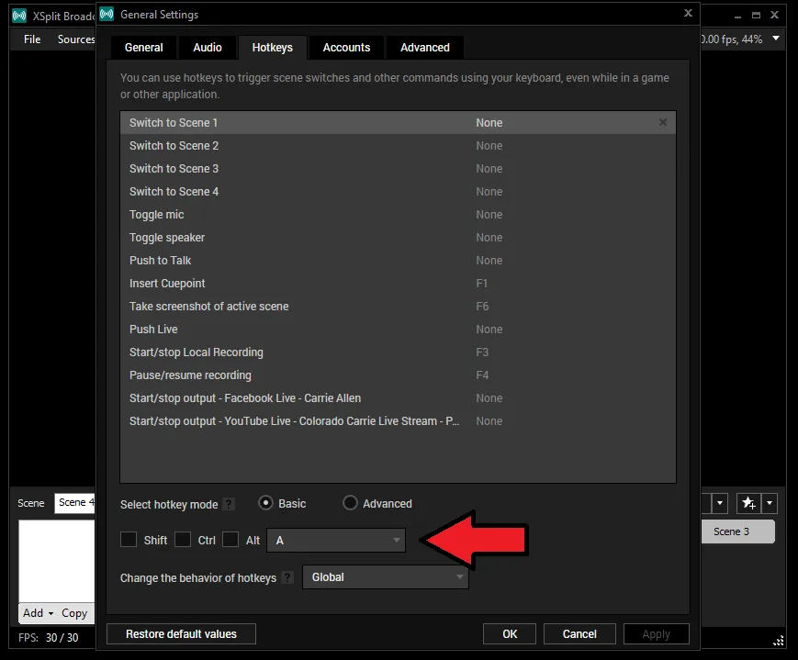Click the F4 hotkey value
798x660 pixels.
482,375
